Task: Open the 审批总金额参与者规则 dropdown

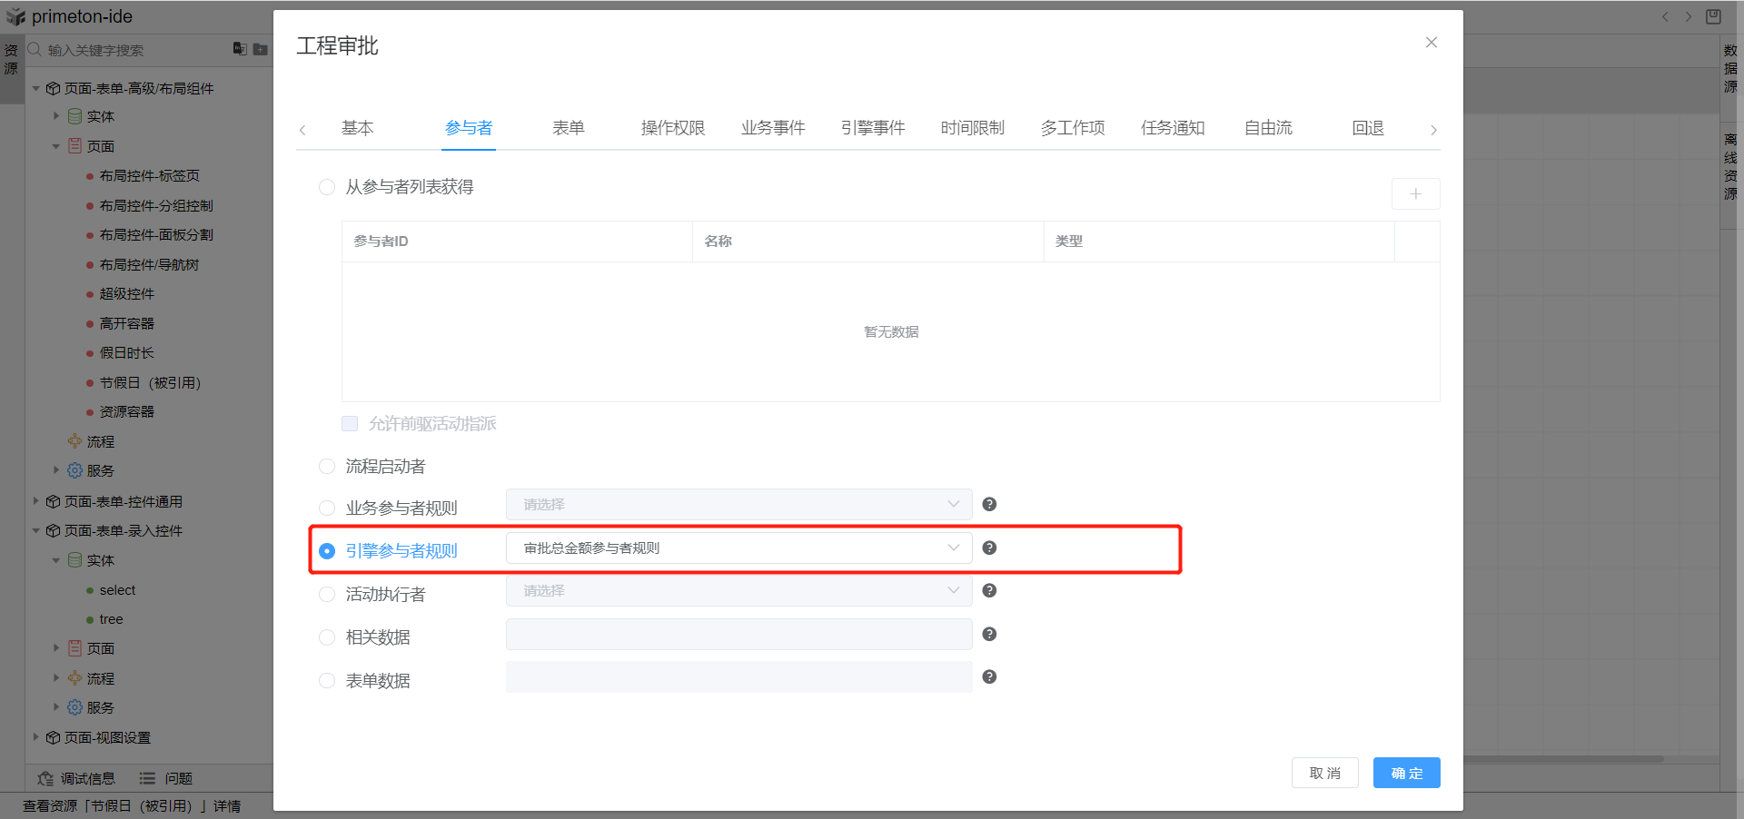Action: pos(738,548)
